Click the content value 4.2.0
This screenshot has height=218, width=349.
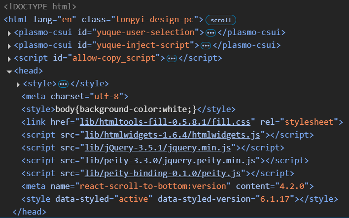292,186
